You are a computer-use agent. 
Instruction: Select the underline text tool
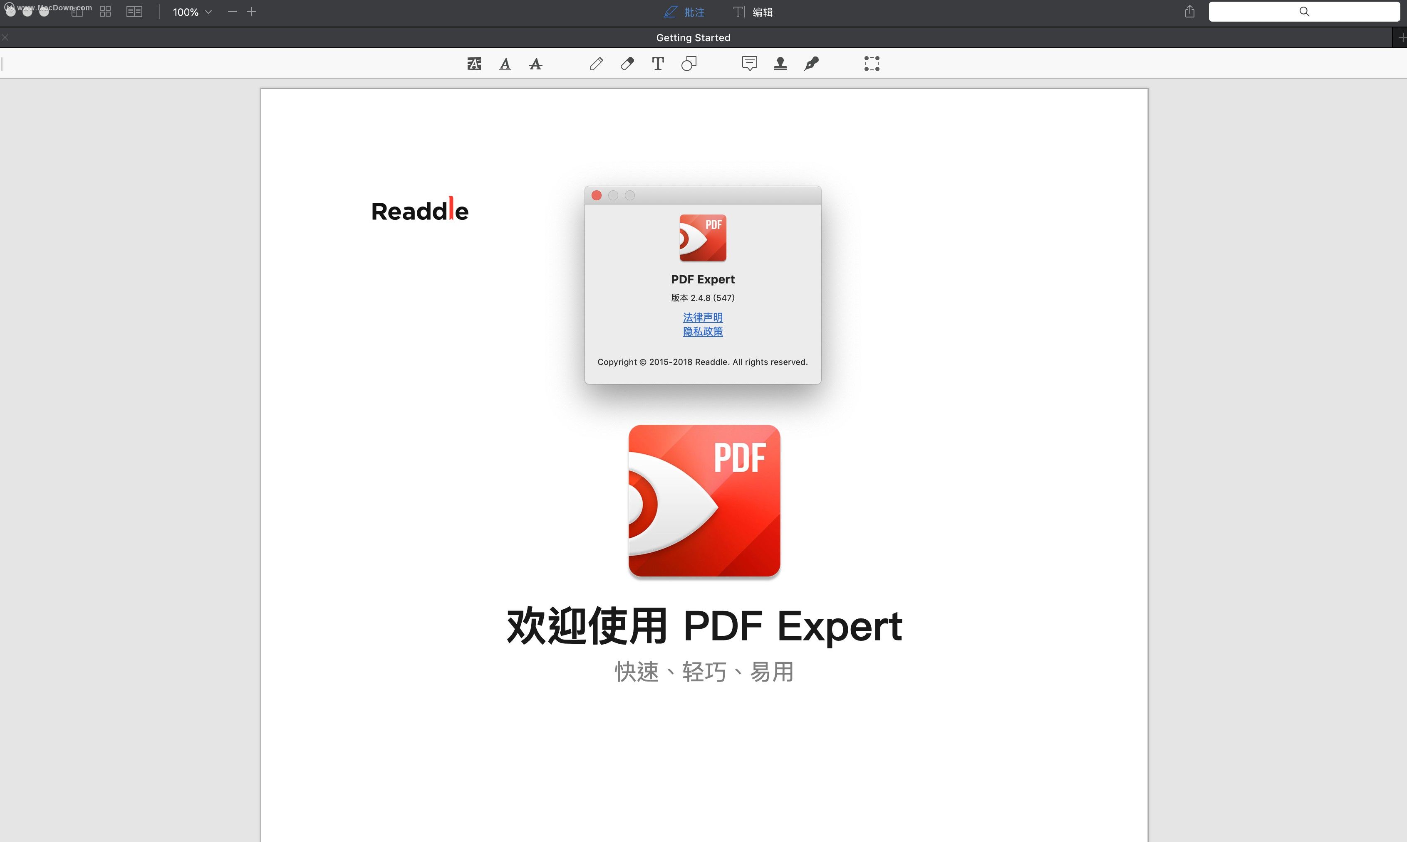point(505,64)
